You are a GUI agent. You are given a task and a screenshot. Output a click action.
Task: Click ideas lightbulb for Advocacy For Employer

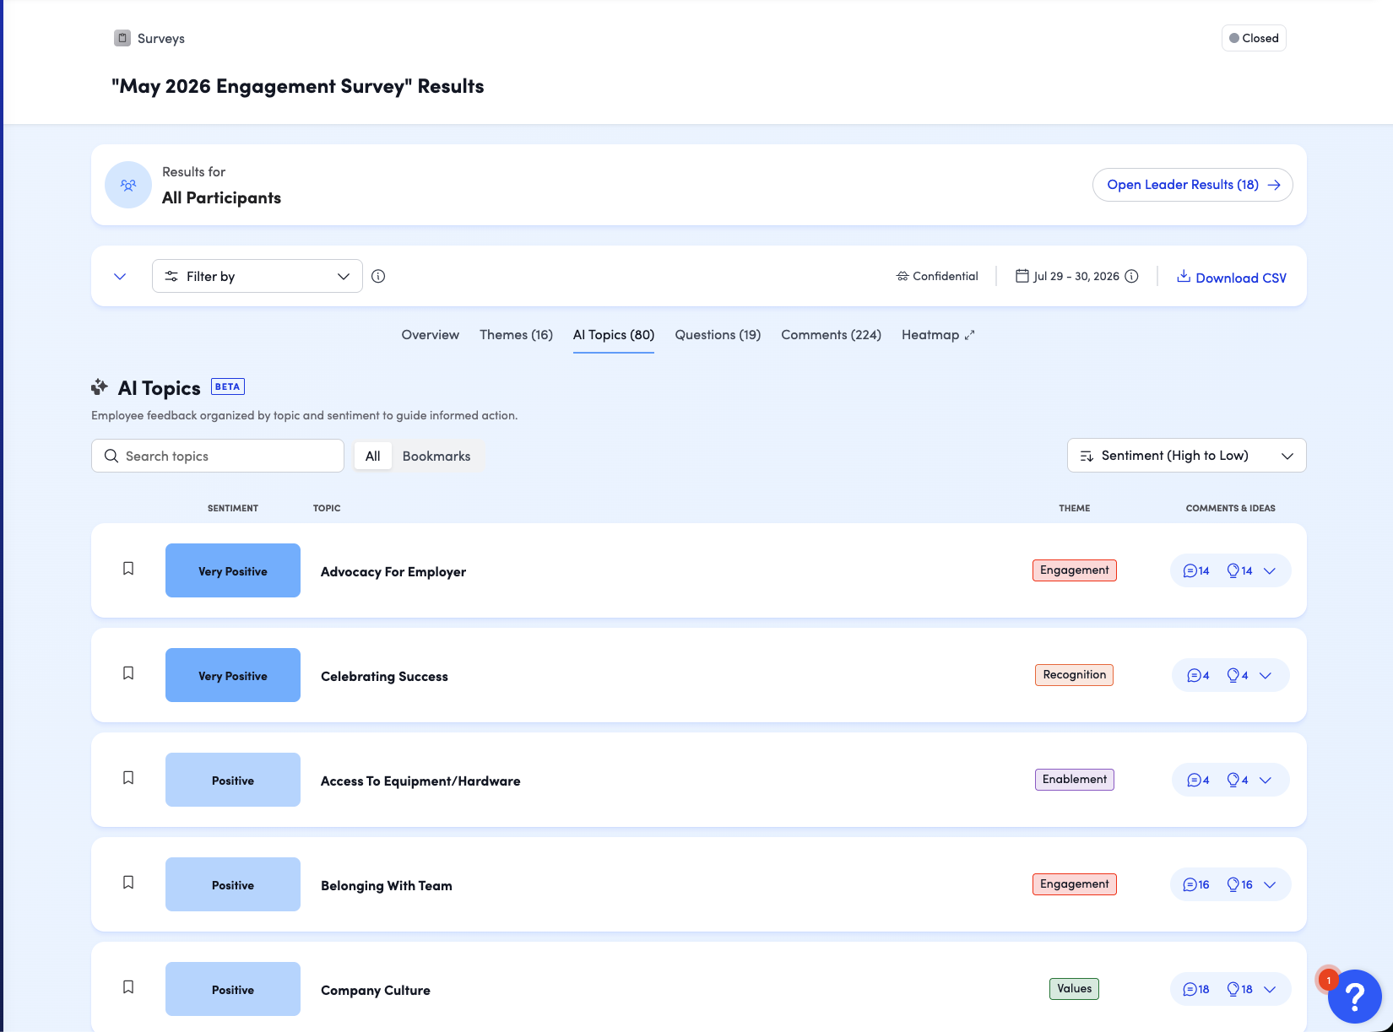[x=1233, y=571]
